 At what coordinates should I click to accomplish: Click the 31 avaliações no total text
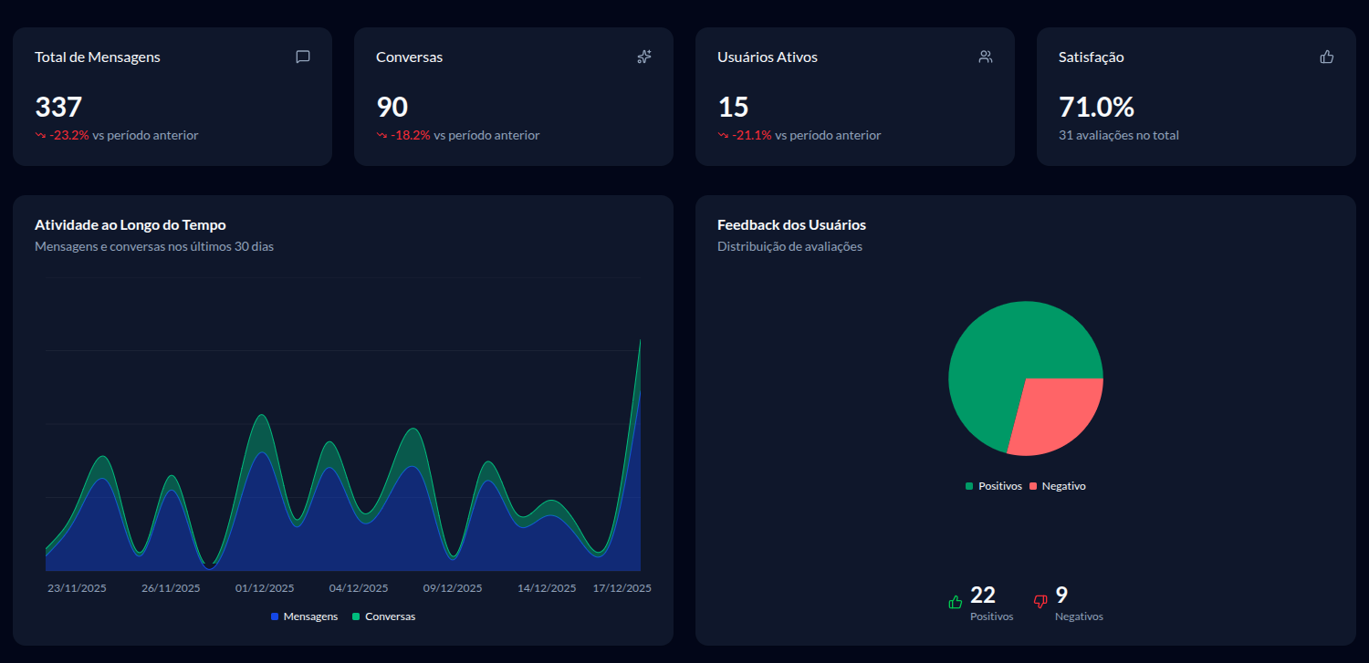coord(1118,135)
